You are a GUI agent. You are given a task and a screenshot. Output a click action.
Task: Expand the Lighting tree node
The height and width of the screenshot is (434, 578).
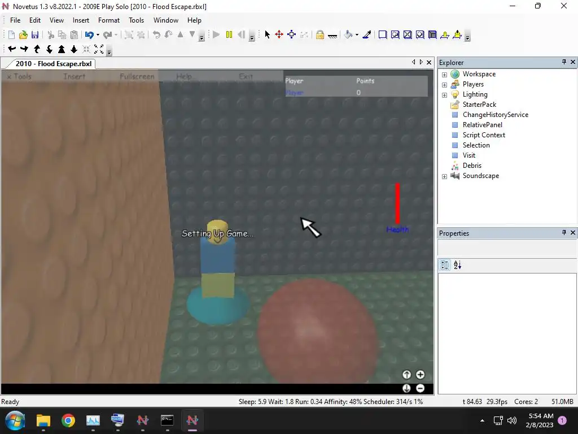445,95
